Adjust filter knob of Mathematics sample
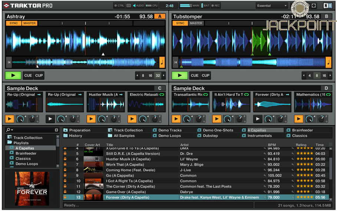 (x=321, y=119)
